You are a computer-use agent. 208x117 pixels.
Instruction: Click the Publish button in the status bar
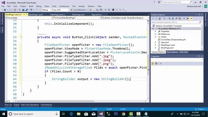(x=201, y=109)
